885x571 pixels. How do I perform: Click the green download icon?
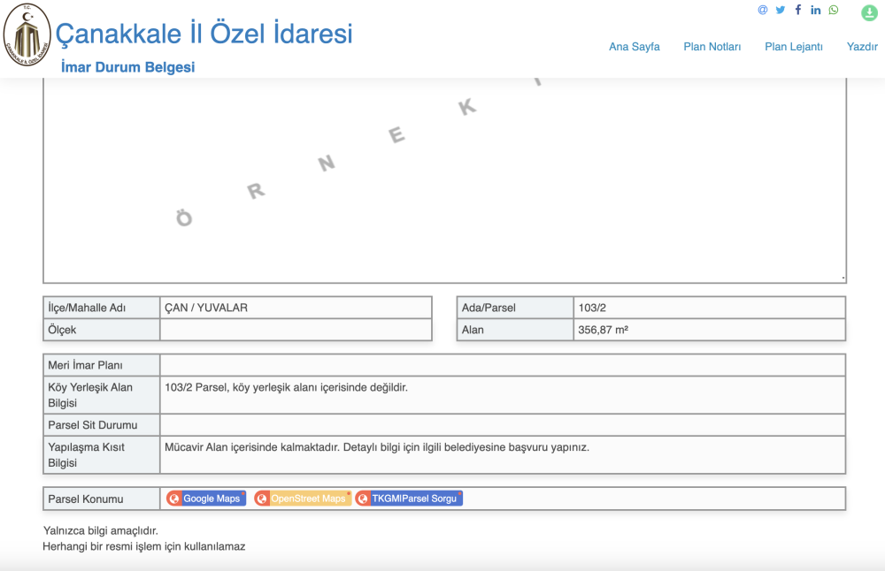tap(869, 12)
